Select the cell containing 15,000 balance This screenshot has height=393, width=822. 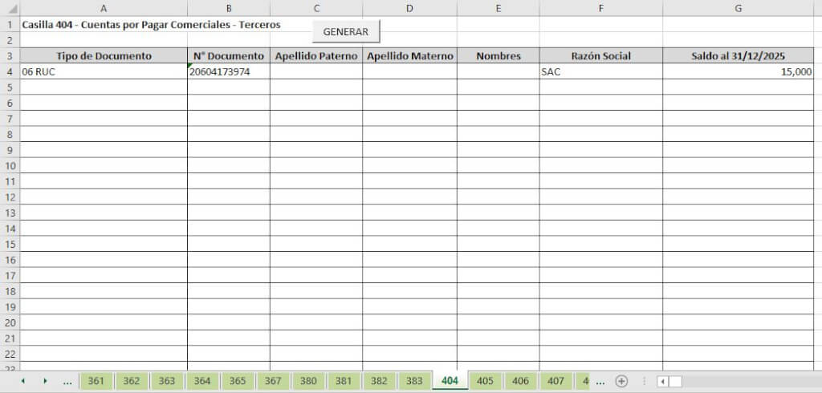tap(738, 71)
